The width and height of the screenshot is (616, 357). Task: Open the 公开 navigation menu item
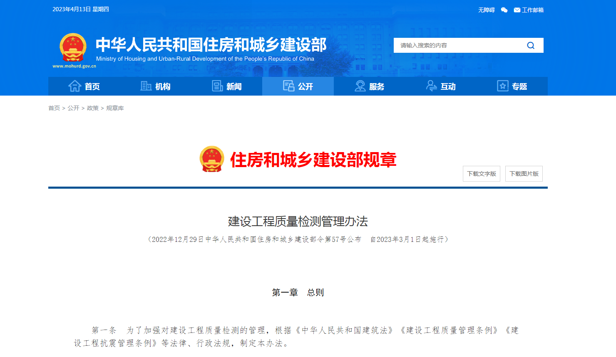(x=298, y=86)
